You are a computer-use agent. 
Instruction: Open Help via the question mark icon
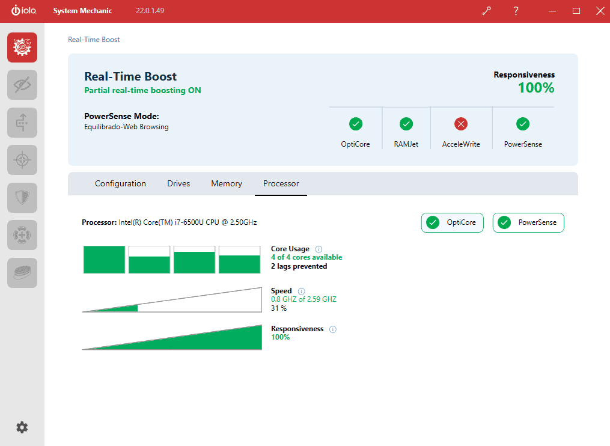[x=516, y=11]
